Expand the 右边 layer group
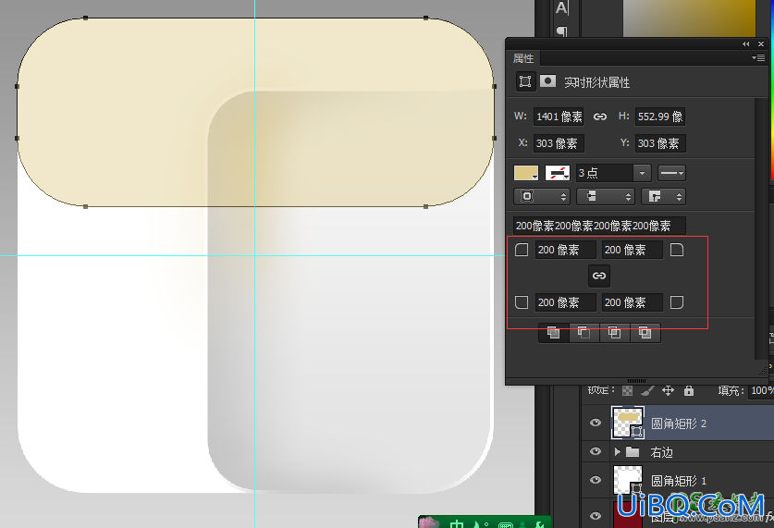Image resolution: width=774 pixels, height=528 pixels. point(617,451)
